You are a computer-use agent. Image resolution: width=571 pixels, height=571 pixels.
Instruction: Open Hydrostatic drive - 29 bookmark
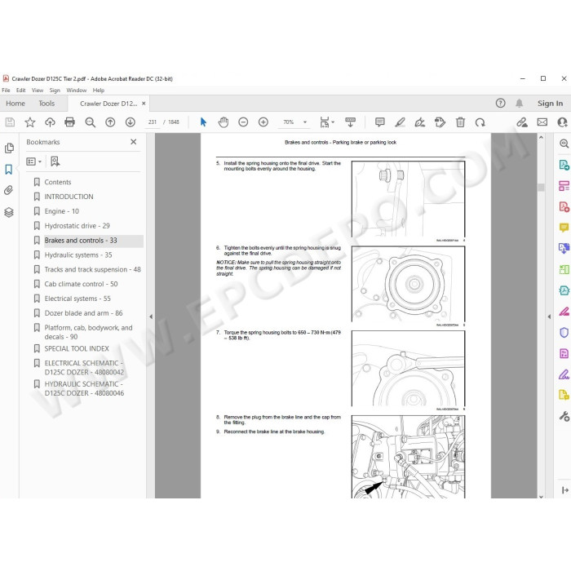[77, 226]
